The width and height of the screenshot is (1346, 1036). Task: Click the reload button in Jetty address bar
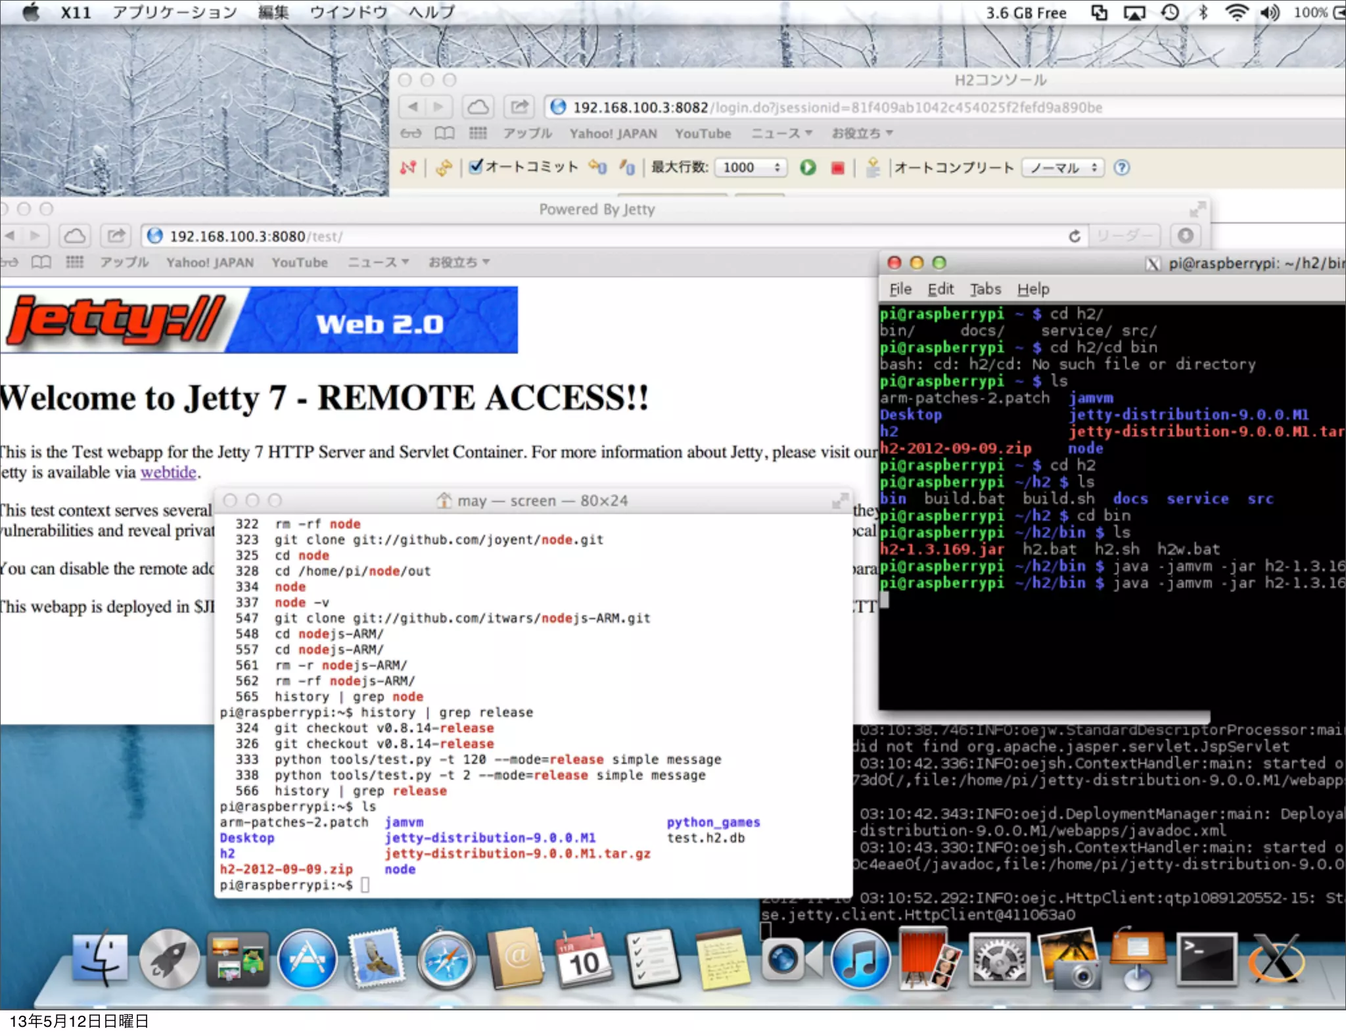pyautogui.click(x=1075, y=236)
